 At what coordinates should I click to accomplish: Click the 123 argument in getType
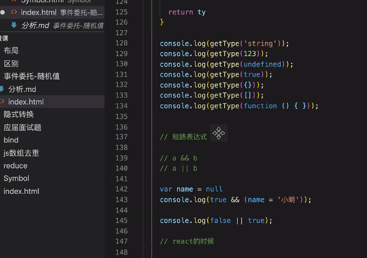250,54
